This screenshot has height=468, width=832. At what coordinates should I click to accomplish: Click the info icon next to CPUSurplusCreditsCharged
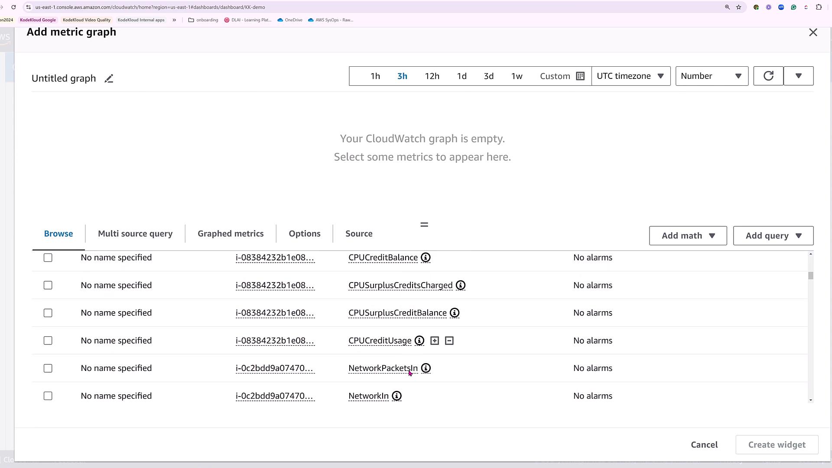[x=461, y=286]
